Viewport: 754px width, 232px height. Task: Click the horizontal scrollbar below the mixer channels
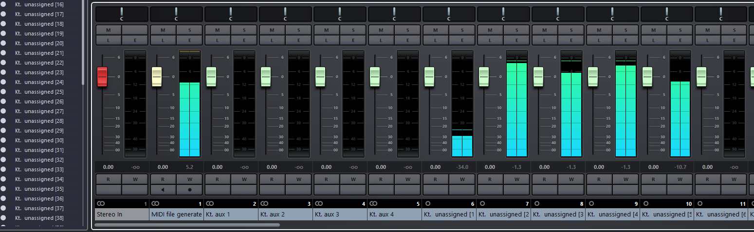pyautogui.click(x=187, y=225)
